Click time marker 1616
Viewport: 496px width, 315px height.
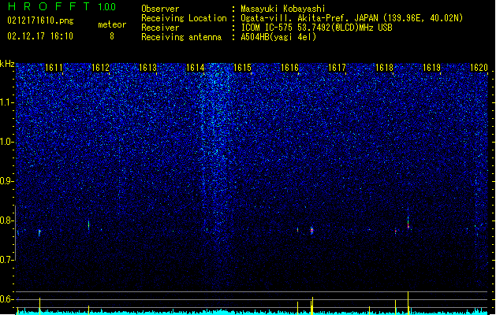tap(289, 68)
